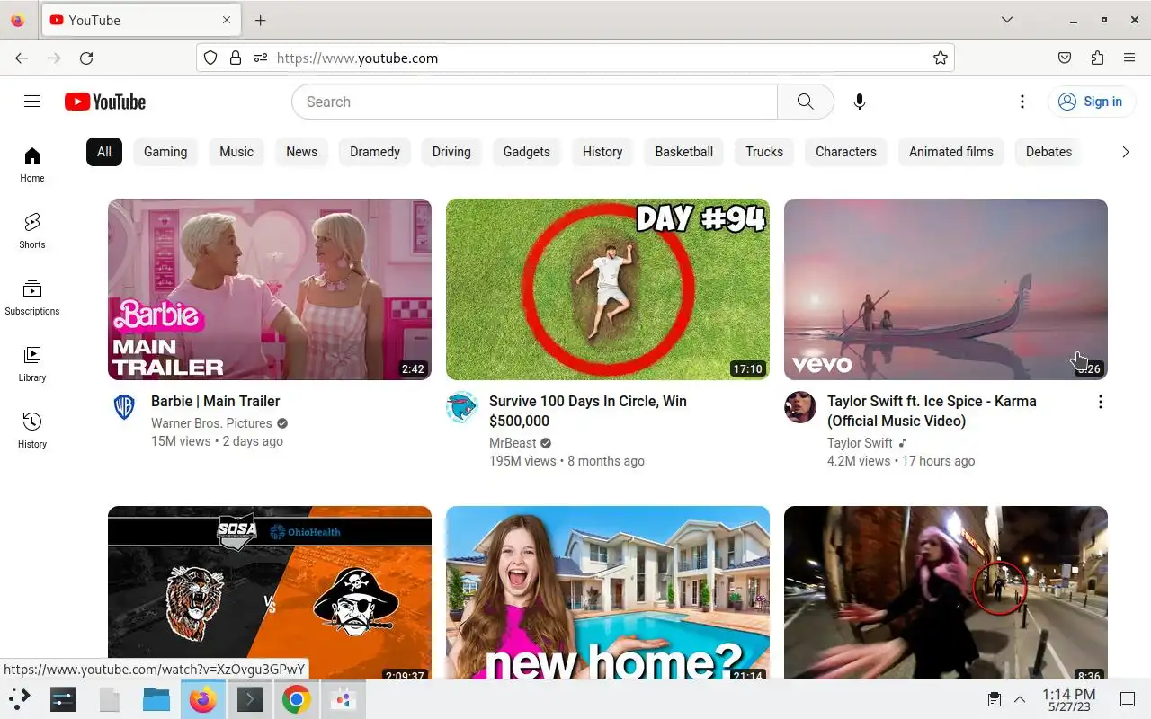1151x719 pixels.
Task: Open Firefox application menu
Action: [1129, 58]
